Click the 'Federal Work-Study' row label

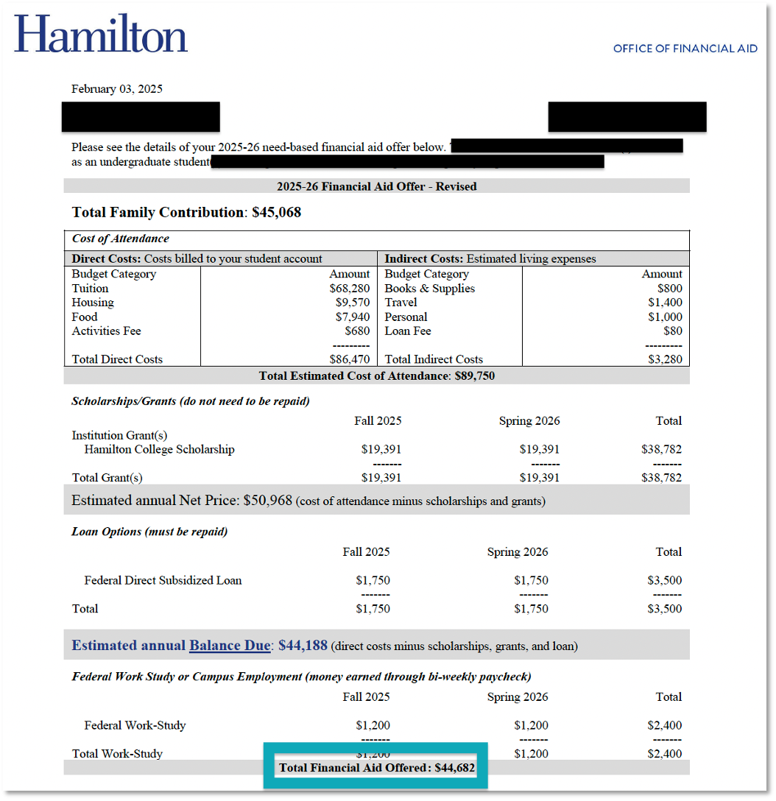[135, 725]
